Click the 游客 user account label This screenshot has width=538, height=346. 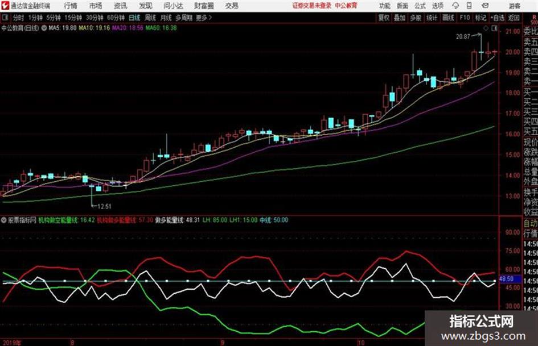point(515,6)
